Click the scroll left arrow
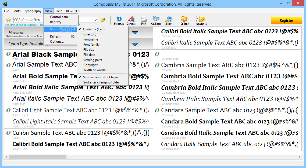Viewport: 306px width, 168px height. [6, 156]
